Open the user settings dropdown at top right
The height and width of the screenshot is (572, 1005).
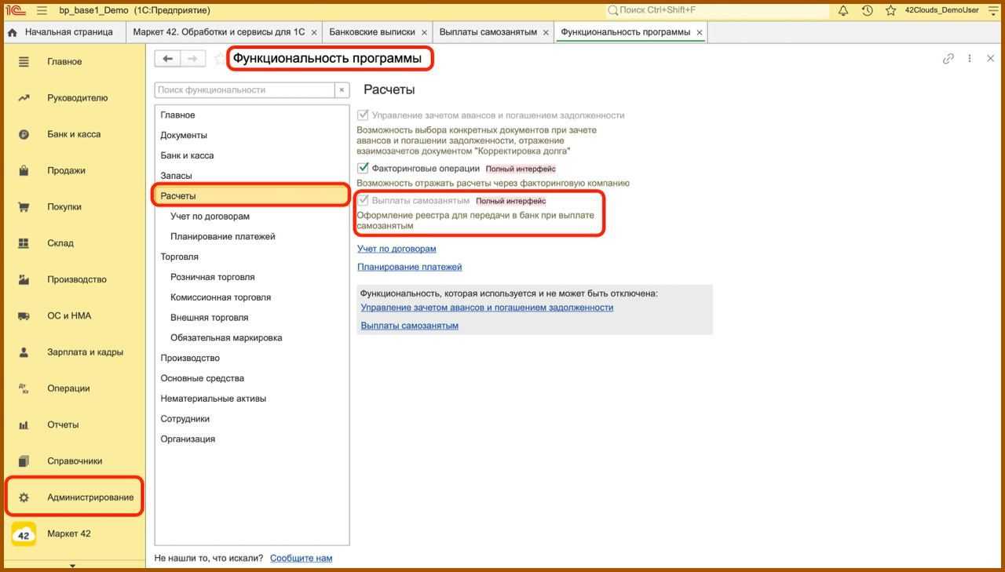992,10
